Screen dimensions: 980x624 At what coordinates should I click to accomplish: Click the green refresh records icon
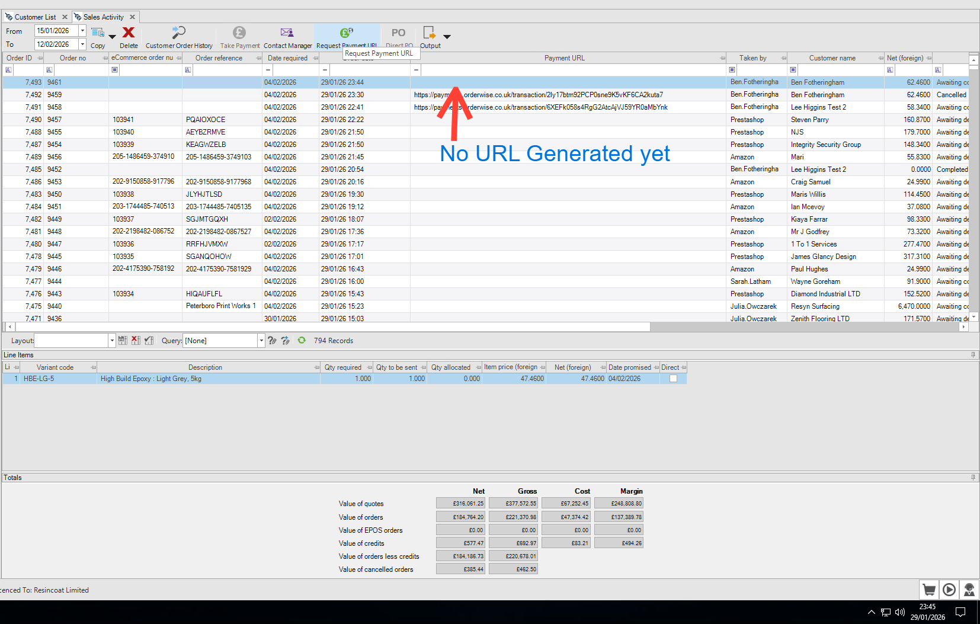[x=302, y=341]
